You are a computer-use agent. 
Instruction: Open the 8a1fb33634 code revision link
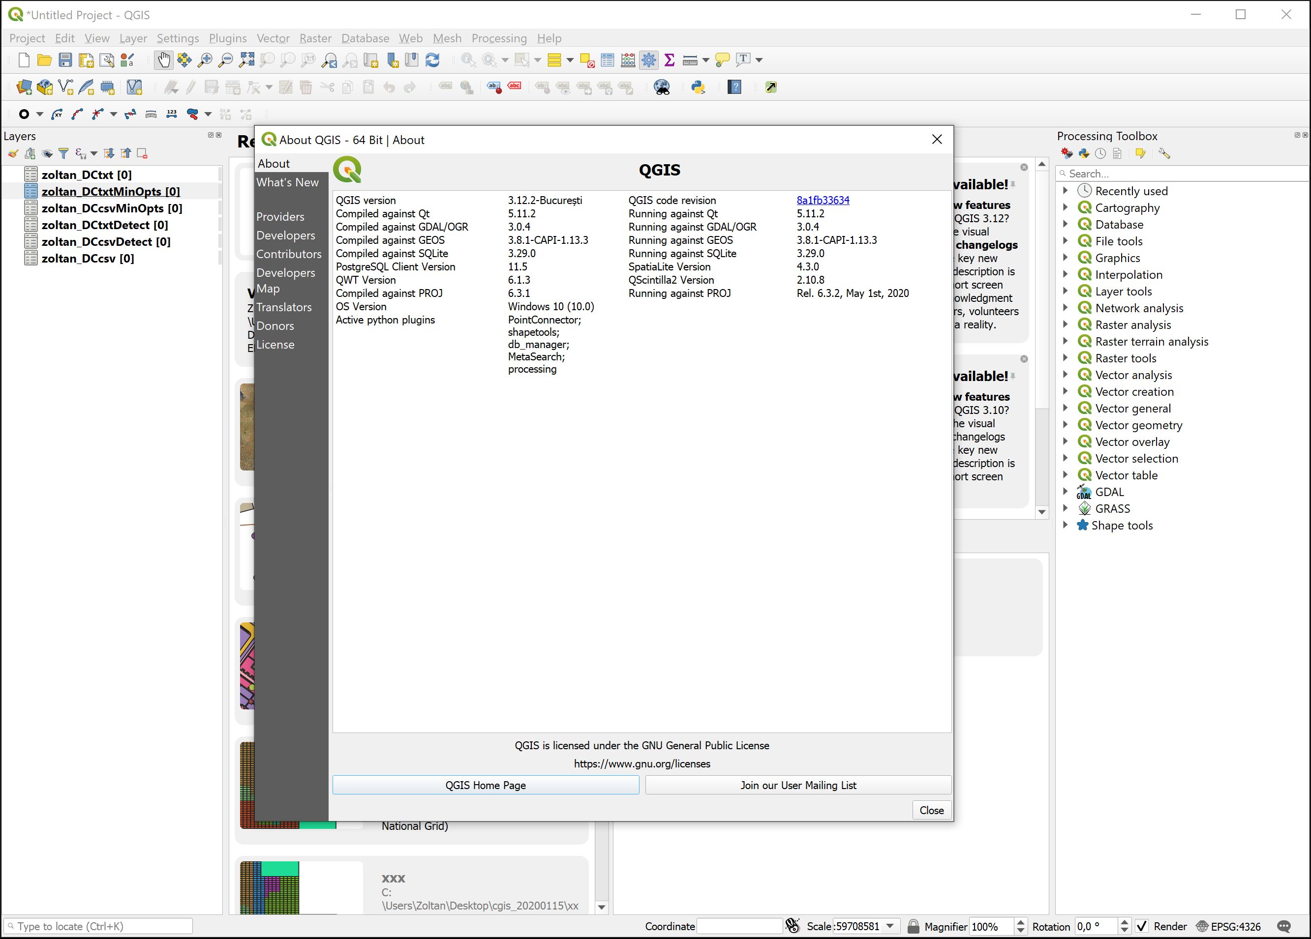[823, 200]
